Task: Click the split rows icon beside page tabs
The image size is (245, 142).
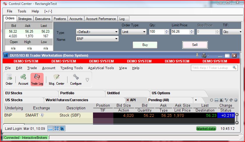Action: 217,100
